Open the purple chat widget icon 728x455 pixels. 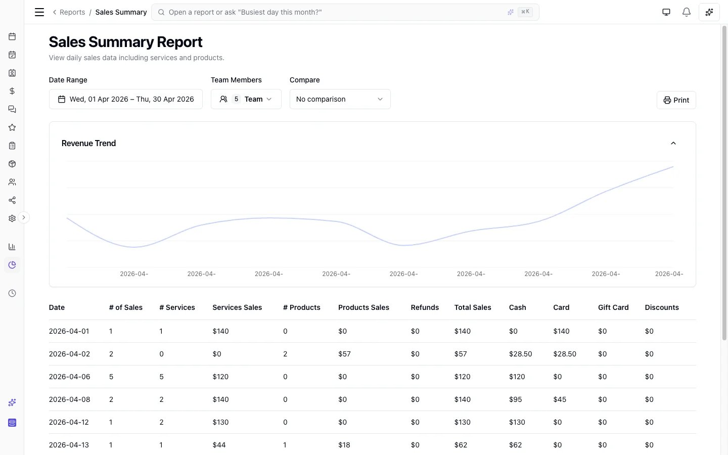pyautogui.click(x=12, y=423)
